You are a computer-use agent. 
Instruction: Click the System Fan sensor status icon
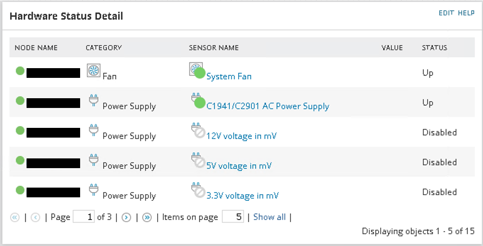[x=197, y=71]
